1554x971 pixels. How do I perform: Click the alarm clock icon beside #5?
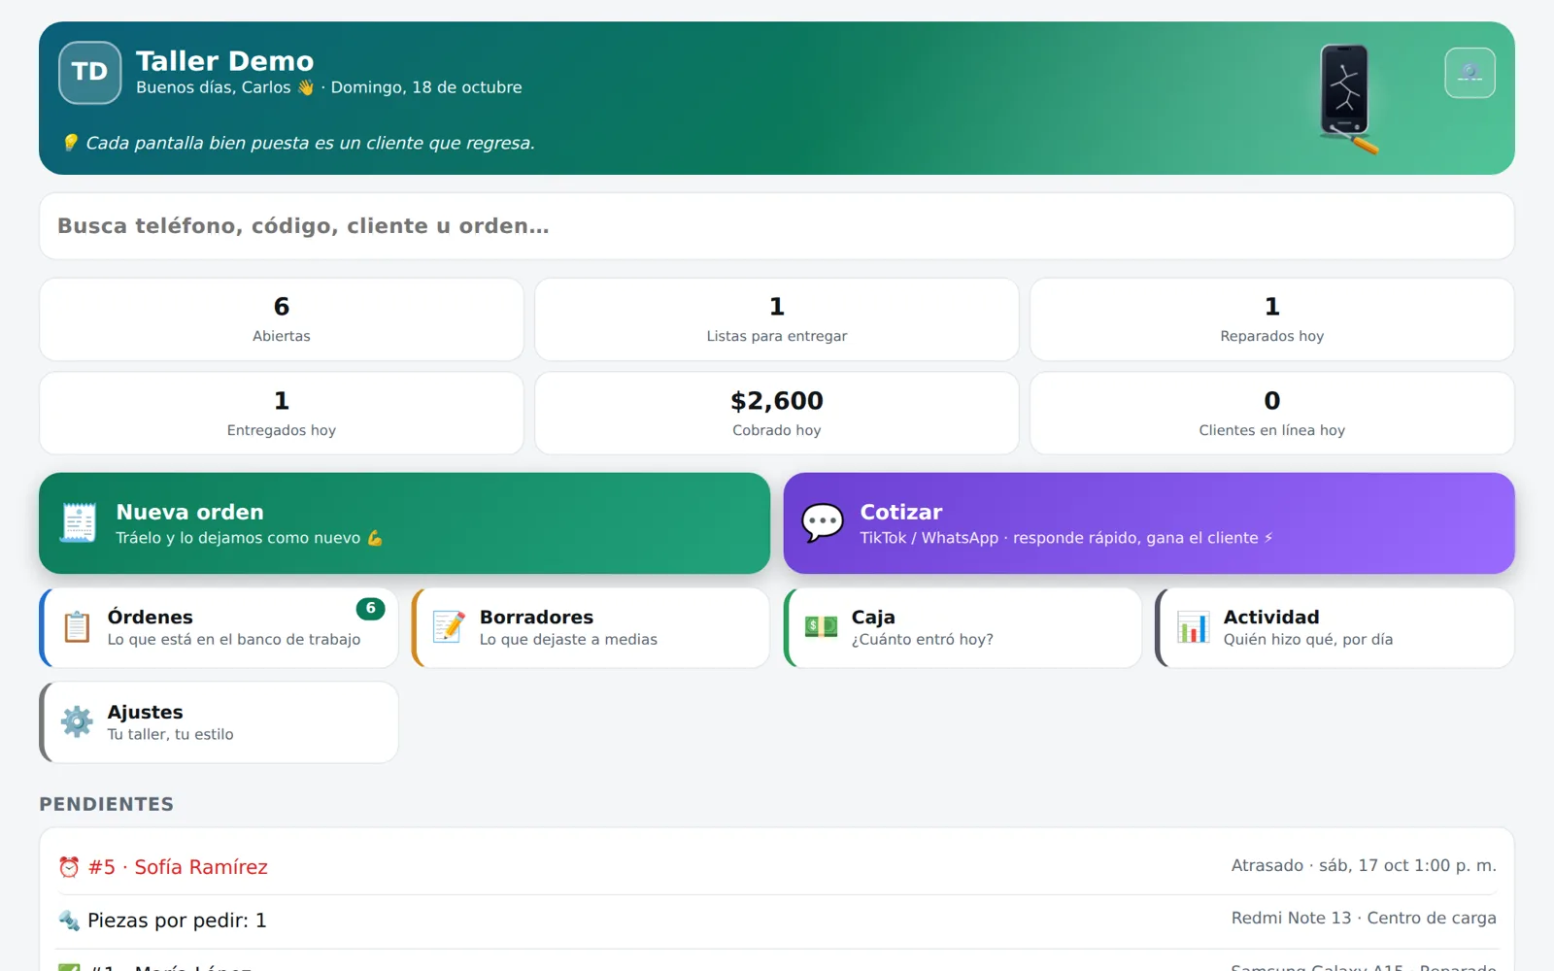[x=69, y=867]
